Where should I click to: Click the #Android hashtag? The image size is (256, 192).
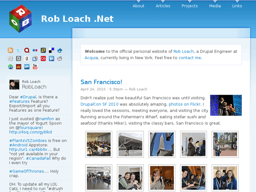point(18,145)
